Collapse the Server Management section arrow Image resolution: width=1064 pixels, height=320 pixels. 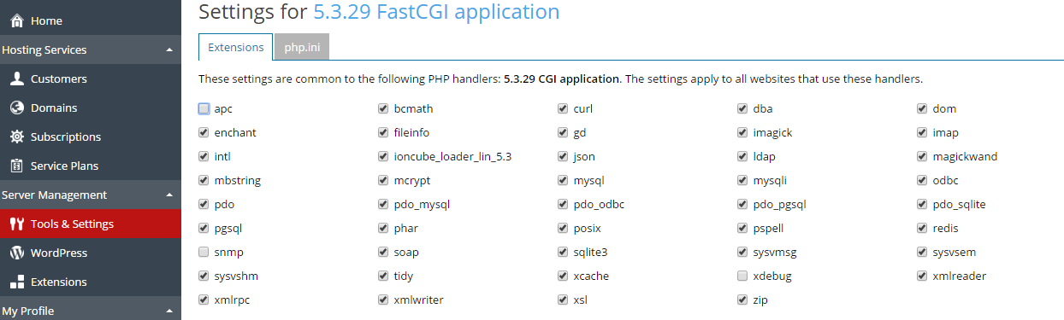[x=169, y=195]
